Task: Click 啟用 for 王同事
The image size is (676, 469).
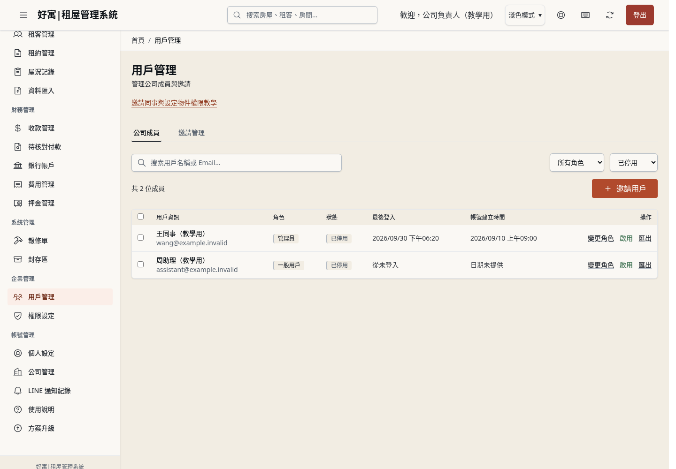Action: coord(626,238)
